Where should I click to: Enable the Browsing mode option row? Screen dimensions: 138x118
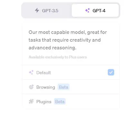71,87
